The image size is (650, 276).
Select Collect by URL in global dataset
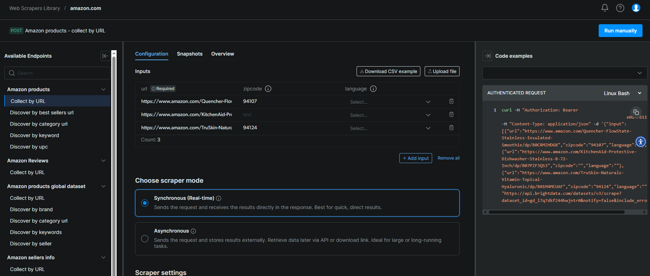[27, 198]
